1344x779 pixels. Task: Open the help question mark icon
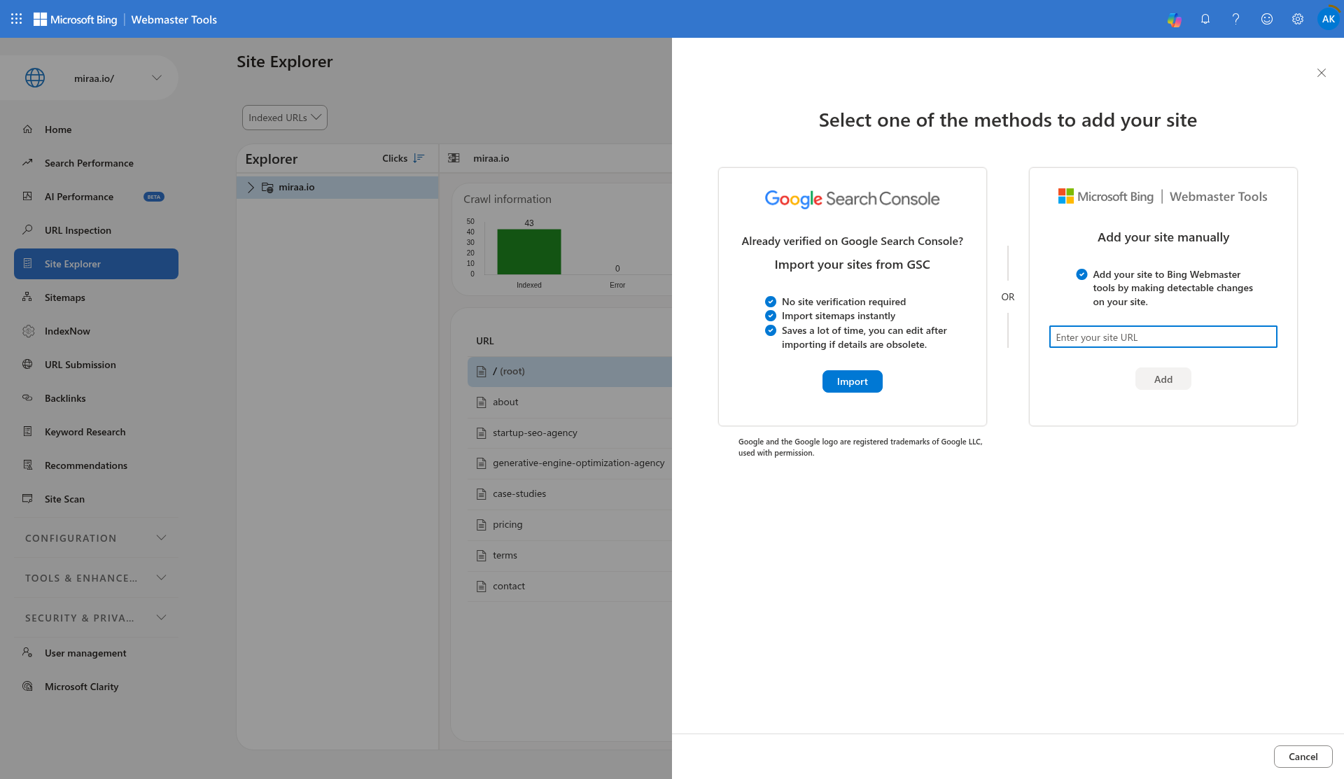pos(1236,19)
